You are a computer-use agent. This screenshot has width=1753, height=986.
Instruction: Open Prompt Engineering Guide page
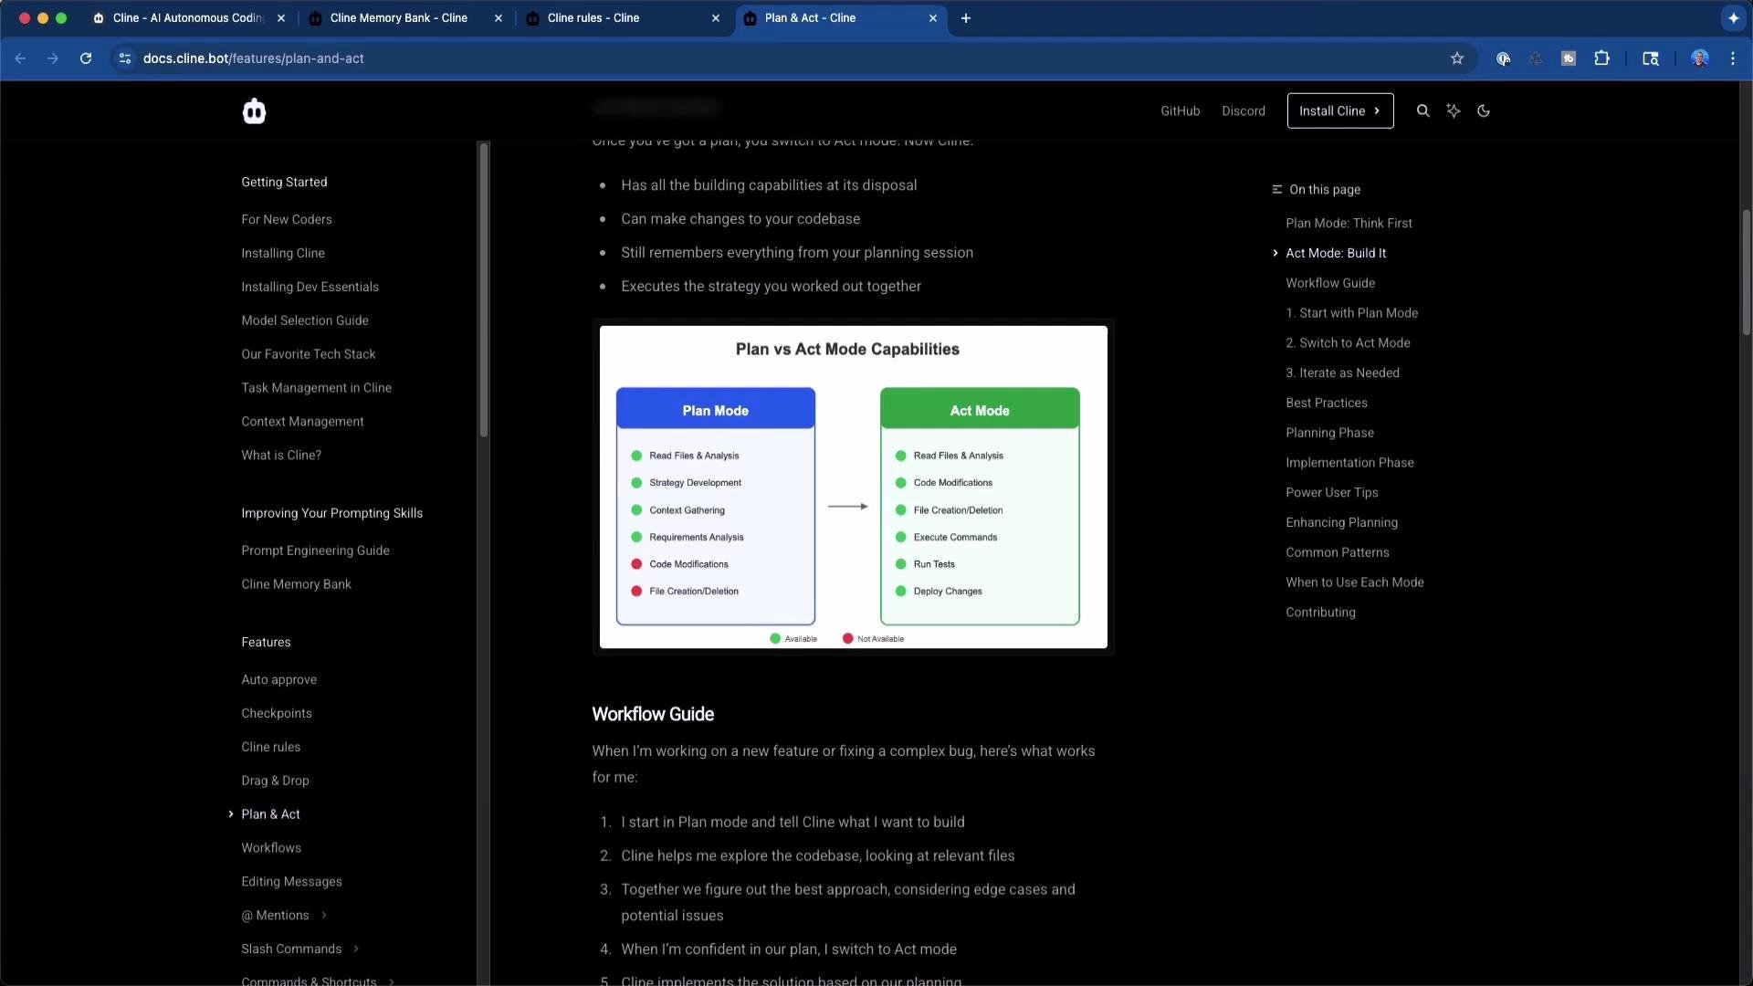pos(315,551)
